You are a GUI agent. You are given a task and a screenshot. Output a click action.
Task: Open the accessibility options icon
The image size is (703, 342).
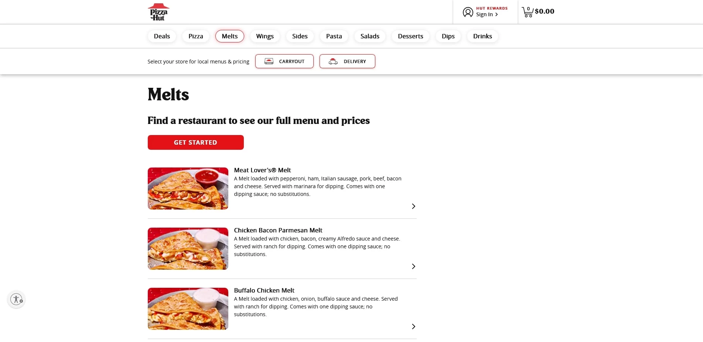coord(16,299)
